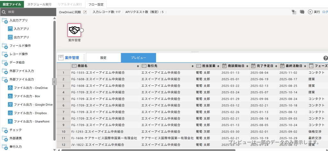
Task: Click the comment bubble icon in top toolbar
Action: coord(302,12)
